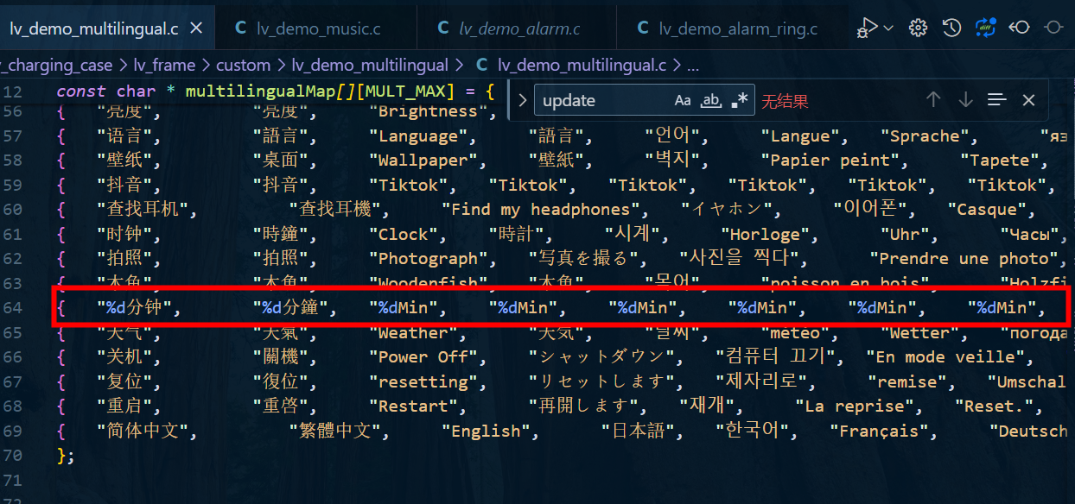Go to the next match arrow
Image resolution: width=1075 pixels, height=504 pixels.
click(x=965, y=100)
